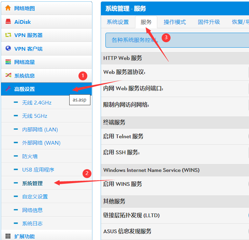Click the grid icon for 扩展功能
This screenshot has height=240, width=249.
coord(8,236)
